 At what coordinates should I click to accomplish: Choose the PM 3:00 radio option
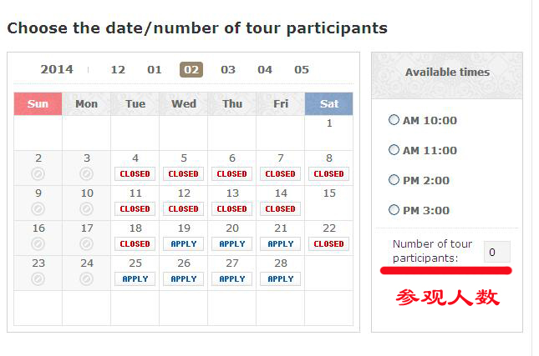click(x=394, y=209)
